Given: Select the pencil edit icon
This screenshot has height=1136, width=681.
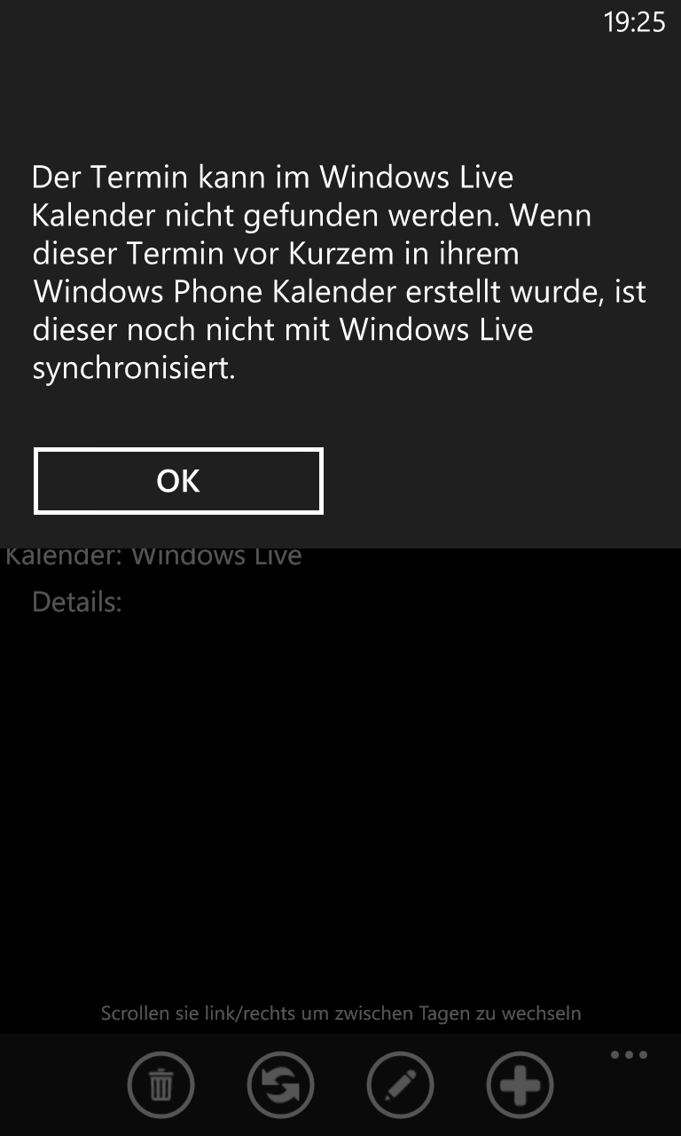Looking at the screenshot, I should point(400,1085).
